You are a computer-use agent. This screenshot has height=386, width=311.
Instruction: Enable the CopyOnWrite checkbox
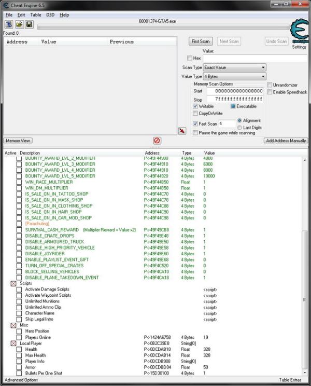(195, 113)
